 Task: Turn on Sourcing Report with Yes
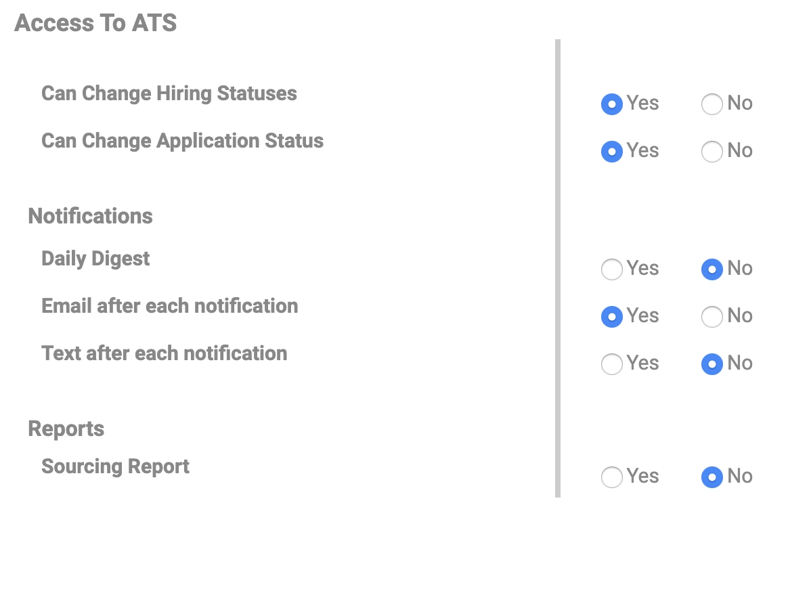[612, 477]
